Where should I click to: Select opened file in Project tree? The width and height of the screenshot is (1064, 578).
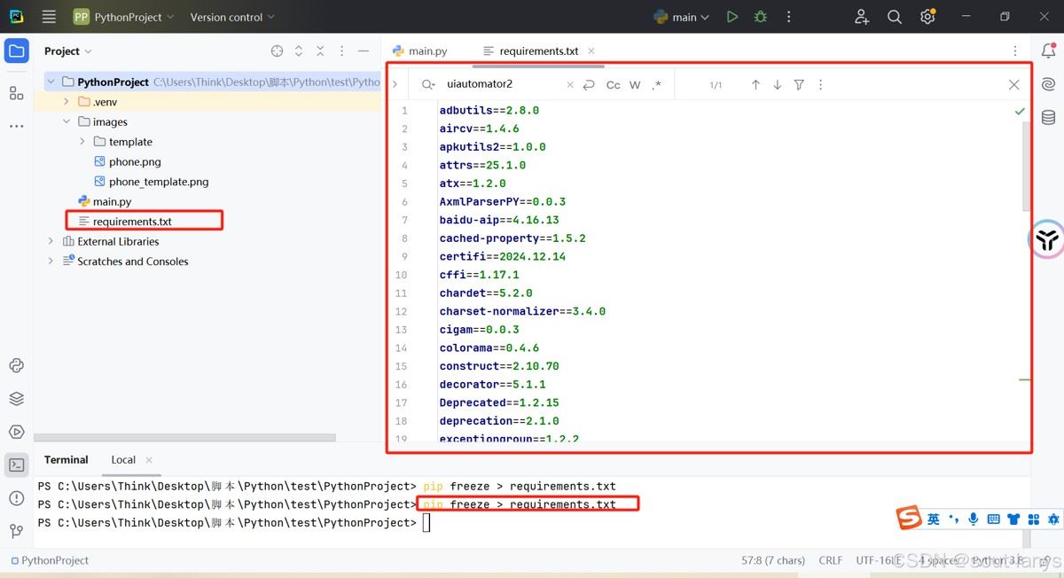pyautogui.click(x=277, y=51)
